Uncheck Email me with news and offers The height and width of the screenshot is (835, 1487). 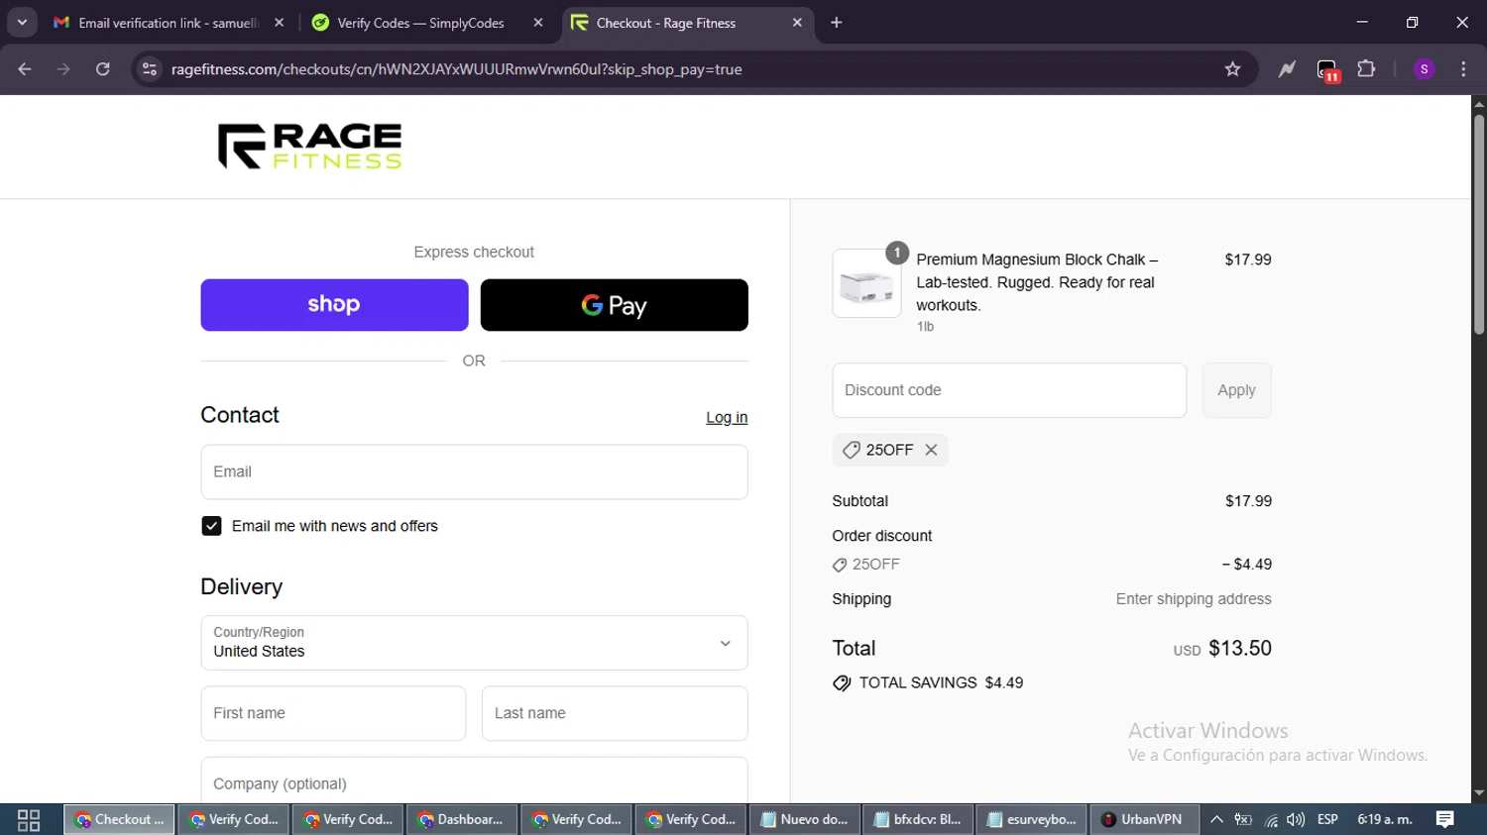(211, 526)
